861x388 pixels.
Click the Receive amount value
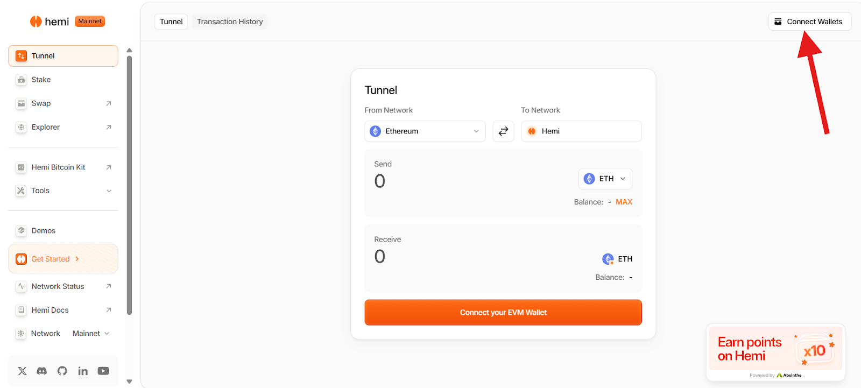(380, 257)
